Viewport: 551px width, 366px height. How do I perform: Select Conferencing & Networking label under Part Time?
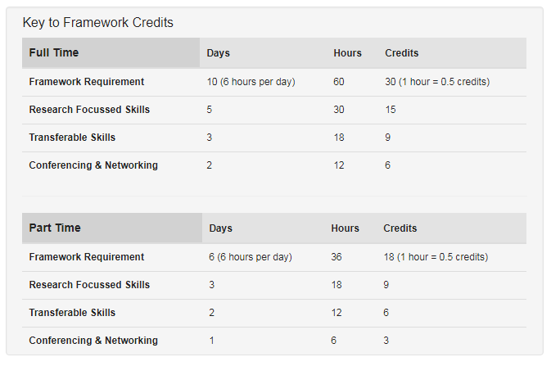(x=93, y=341)
